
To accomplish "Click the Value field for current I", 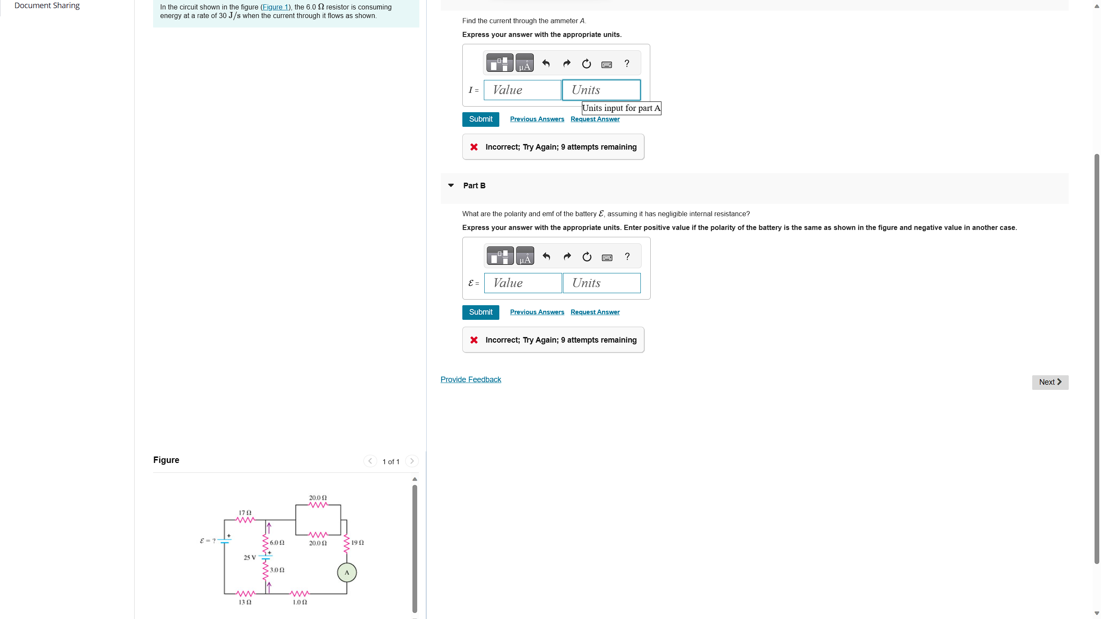I will pos(523,90).
